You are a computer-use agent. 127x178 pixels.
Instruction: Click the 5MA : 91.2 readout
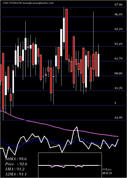(x=15, y=169)
